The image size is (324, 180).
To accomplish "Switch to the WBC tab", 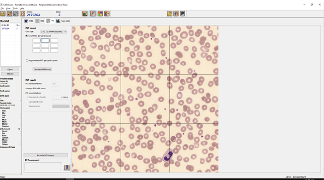I will point(29,21).
